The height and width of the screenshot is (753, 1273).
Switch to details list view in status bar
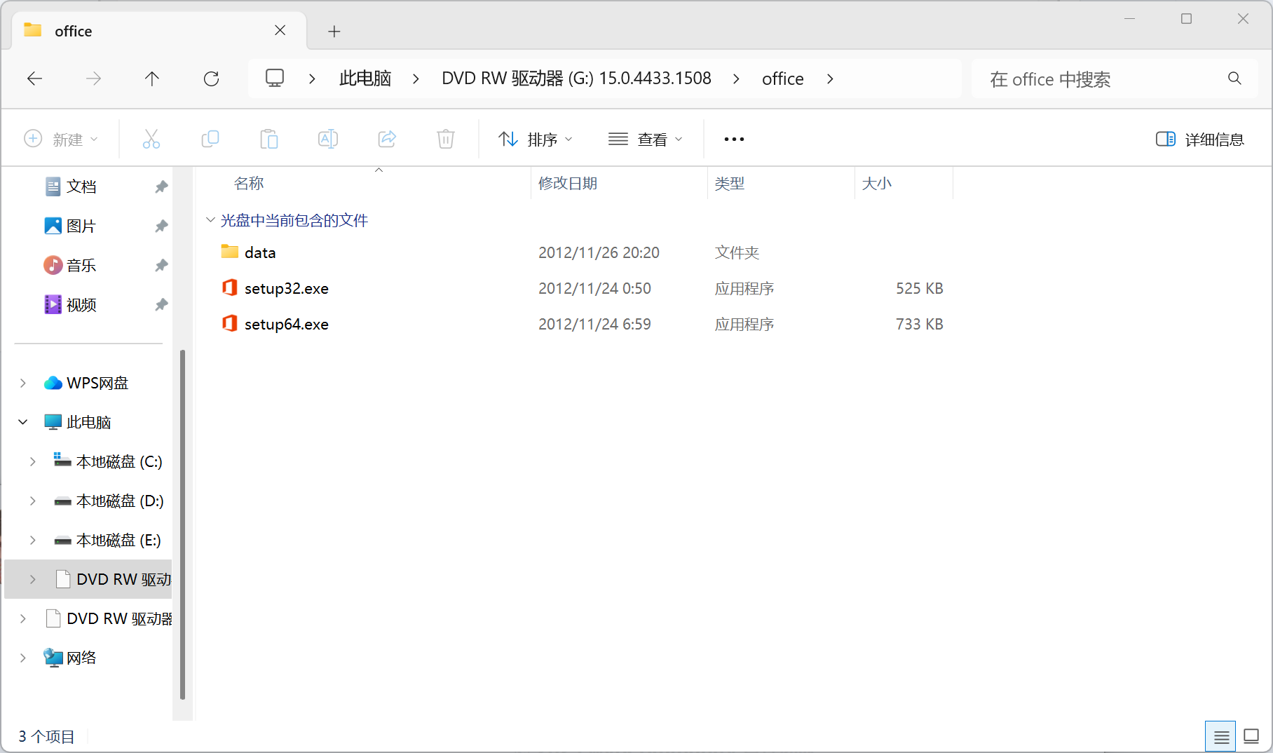pyautogui.click(x=1220, y=736)
